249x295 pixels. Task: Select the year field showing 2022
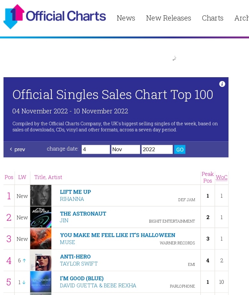pyautogui.click(x=157, y=149)
